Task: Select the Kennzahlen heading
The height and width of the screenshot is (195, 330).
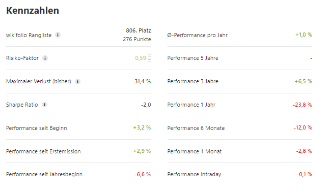Action: tap(33, 11)
